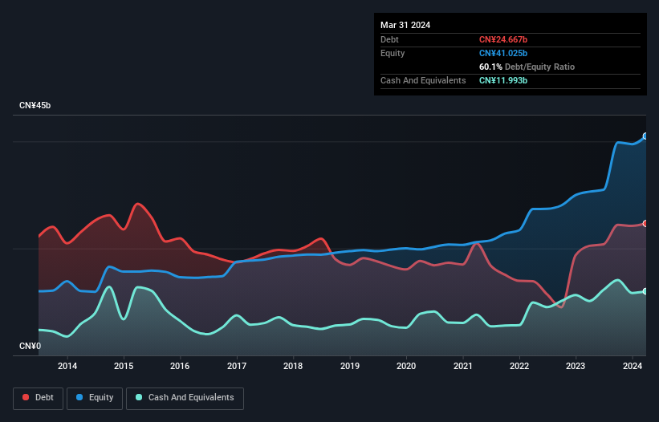Click the Debt row label in tooltip
Viewport: 659px width, 422px height.
[x=389, y=39]
